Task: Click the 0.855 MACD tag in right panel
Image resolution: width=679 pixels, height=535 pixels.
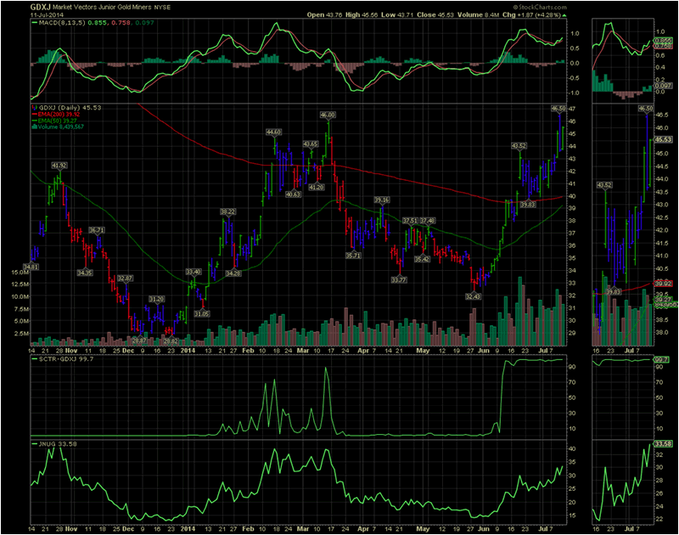Action: click(664, 40)
